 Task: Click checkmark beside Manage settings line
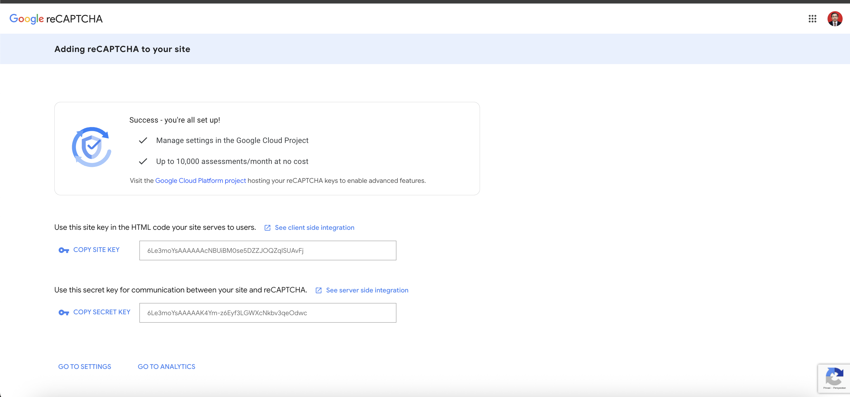(x=143, y=141)
